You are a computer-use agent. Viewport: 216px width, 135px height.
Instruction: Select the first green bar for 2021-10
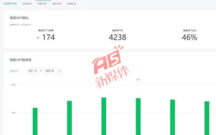tap(35, 121)
